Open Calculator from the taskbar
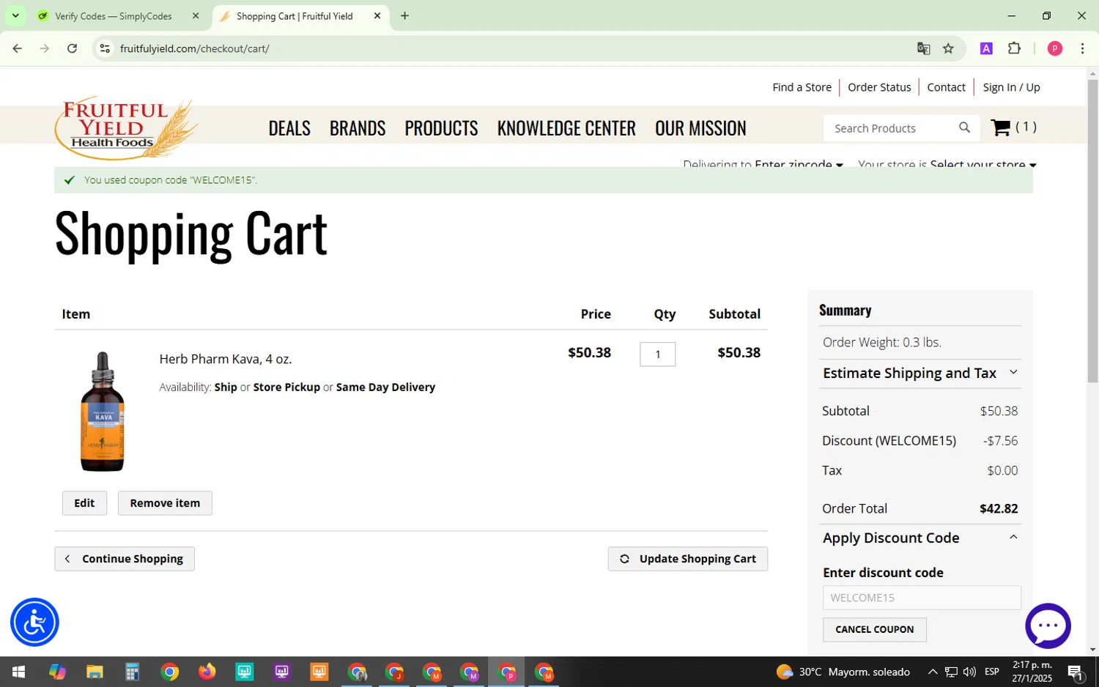Viewport: 1099px width, 687px height. pos(132,672)
